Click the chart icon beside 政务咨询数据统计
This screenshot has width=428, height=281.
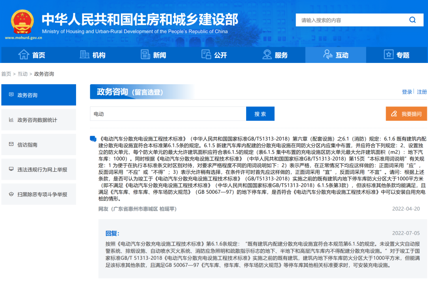tap(11, 120)
